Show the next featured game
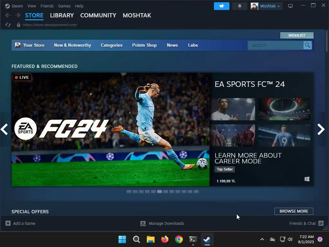Screen dimensions: 329x247 tap(321, 129)
